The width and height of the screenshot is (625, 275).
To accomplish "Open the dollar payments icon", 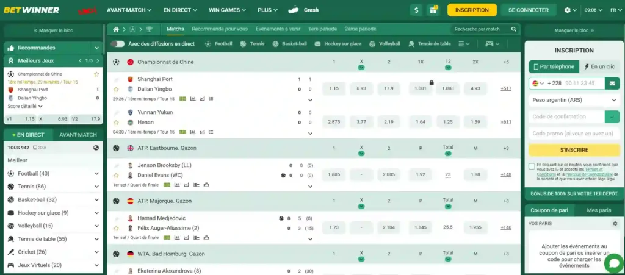I will (416, 10).
